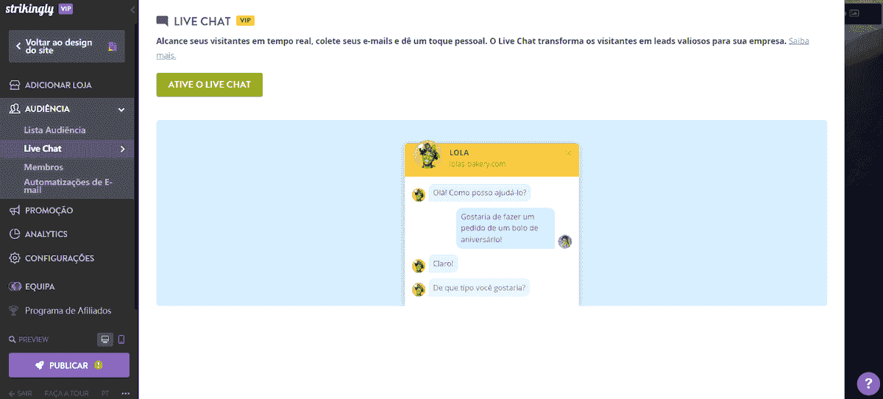Open the Configurações text label
Screen dimensions: 883x399
point(60,258)
